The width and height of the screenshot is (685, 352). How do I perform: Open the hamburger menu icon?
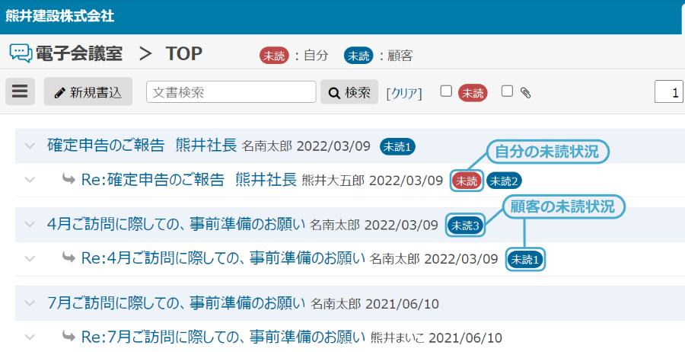(20, 91)
